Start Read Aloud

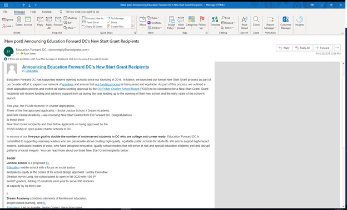coord(244,23)
